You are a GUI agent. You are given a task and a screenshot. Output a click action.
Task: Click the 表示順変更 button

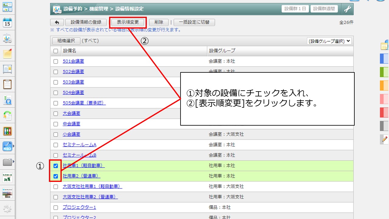pos(128,22)
